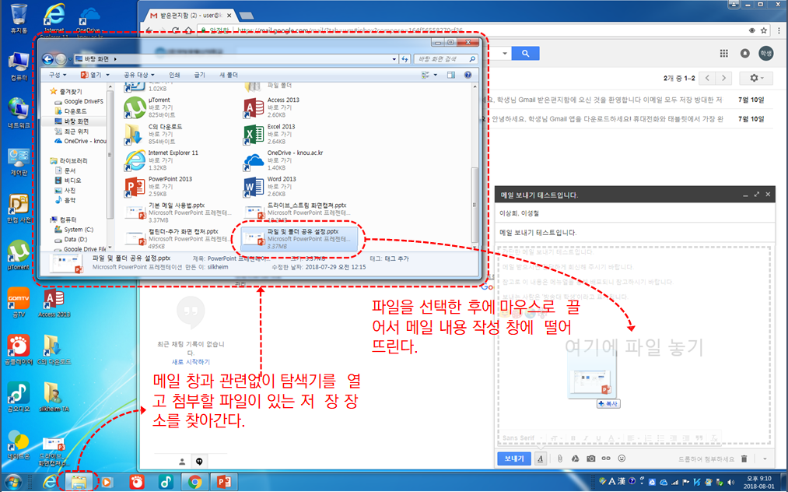Image resolution: width=788 pixels, height=492 pixels.
Task: Open the email about Gmail 앱 다운로드
Action: (x=631, y=119)
